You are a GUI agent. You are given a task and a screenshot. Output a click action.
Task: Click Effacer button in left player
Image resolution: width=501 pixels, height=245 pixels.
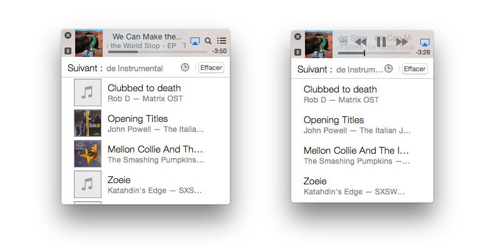tap(211, 67)
